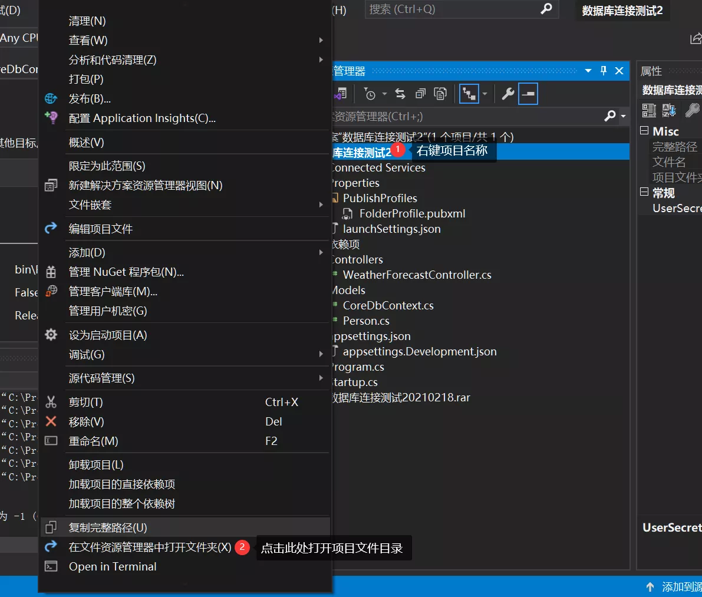Collapse the Misc property category
The image size is (702, 597).
[x=644, y=131]
